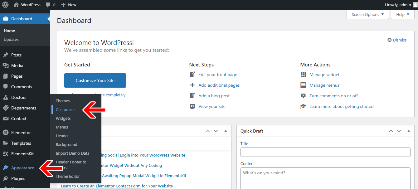Image resolution: width=418 pixels, height=189 pixels.
Task: Open Turn comments on or off link
Action: (x=333, y=96)
